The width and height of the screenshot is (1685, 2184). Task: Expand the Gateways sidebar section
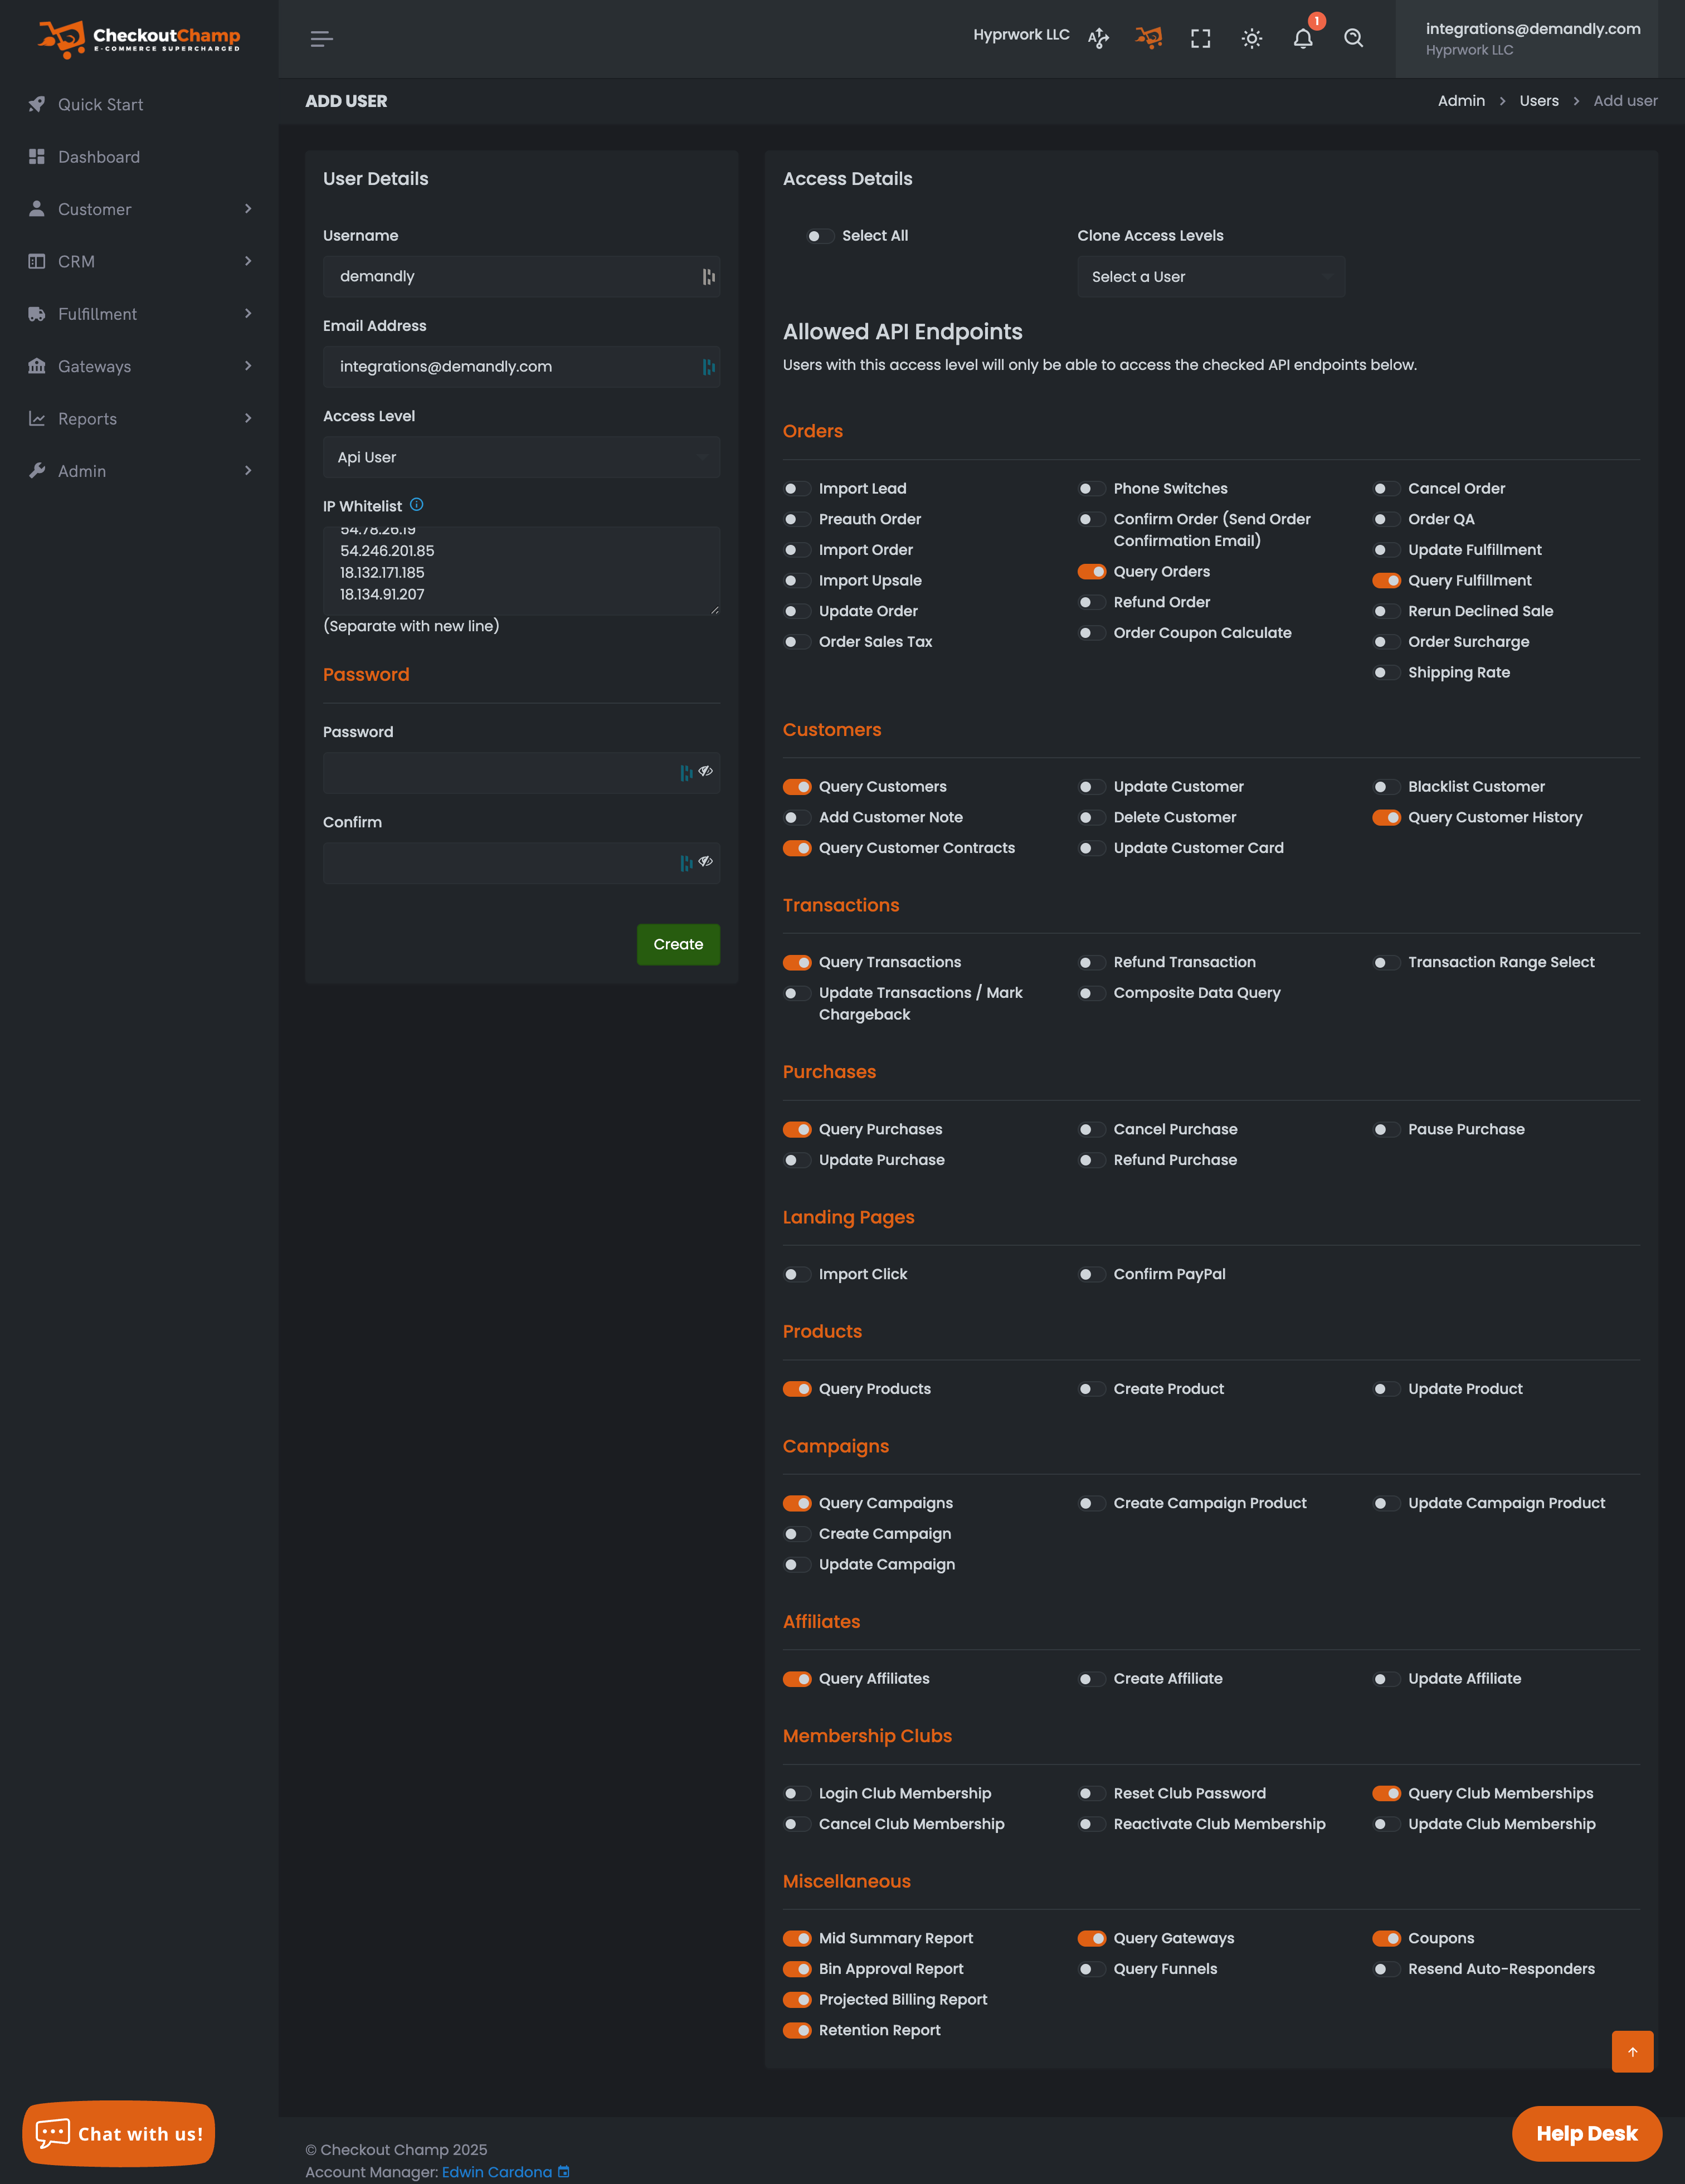click(139, 366)
